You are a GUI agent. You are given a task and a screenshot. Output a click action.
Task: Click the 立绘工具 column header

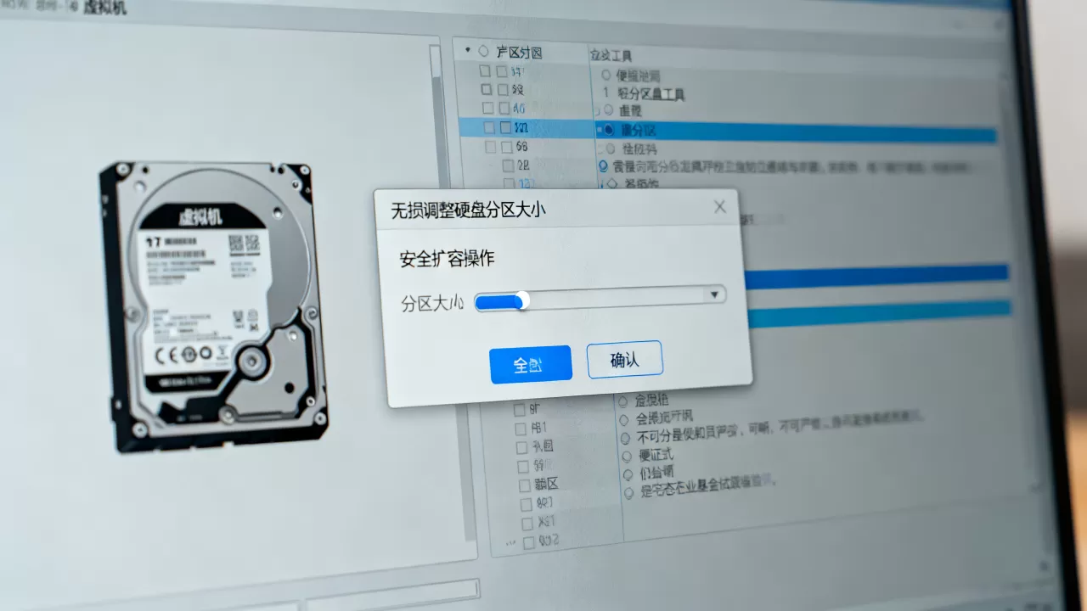[611, 55]
